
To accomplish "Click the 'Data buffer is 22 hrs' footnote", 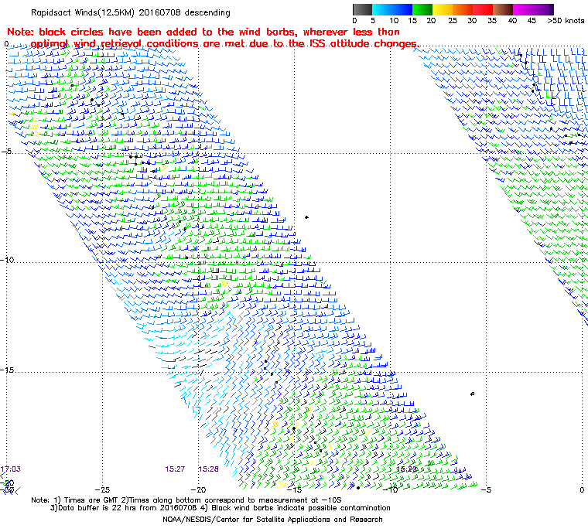I will pos(220,508).
